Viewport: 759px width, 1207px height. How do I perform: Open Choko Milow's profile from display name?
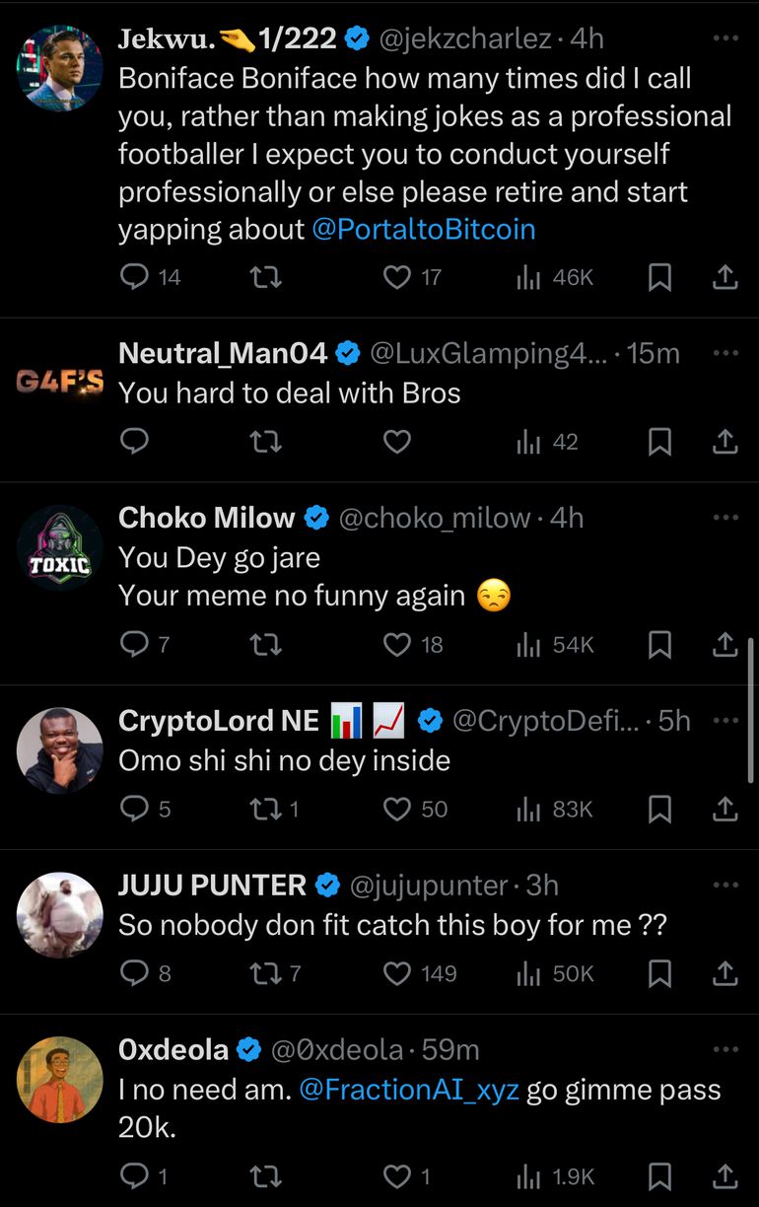point(206,517)
